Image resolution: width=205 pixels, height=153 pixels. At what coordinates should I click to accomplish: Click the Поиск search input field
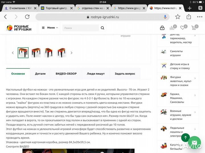tap(80, 28)
